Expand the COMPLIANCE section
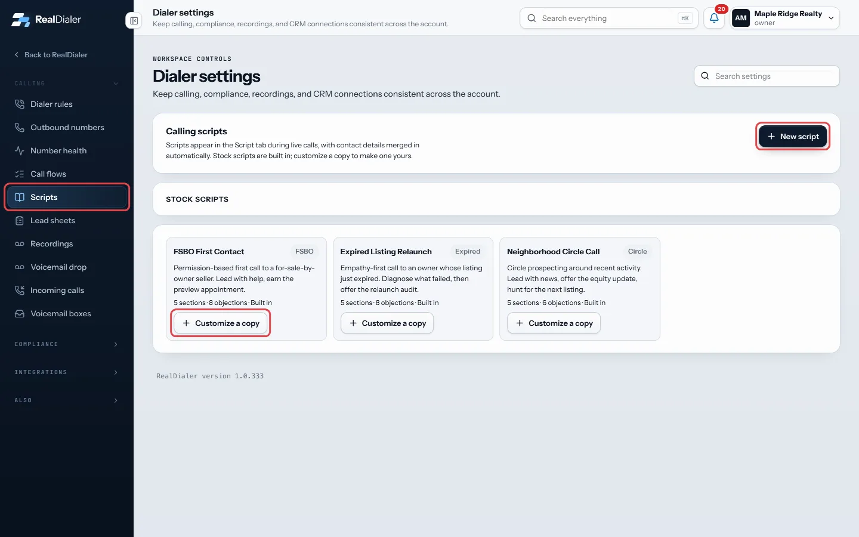Viewport: 859px width, 537px height. point(67,344)
